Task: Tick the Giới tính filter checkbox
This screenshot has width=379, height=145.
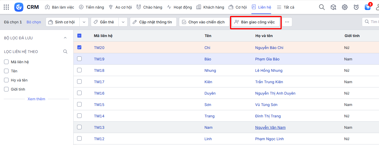Action: 6,89
